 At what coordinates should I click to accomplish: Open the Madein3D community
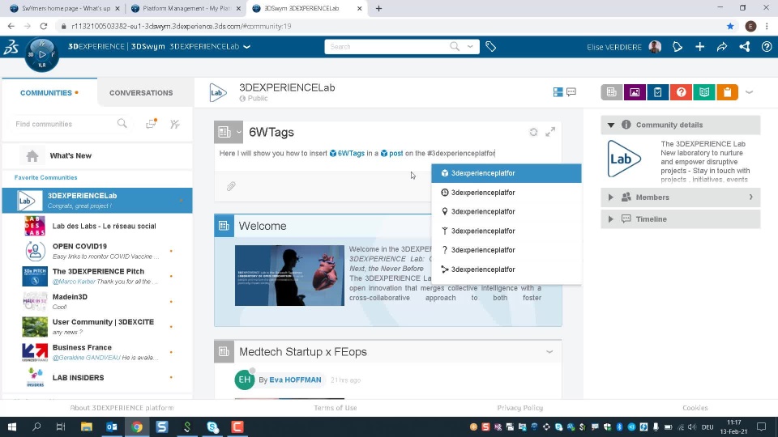pos(97,302)
